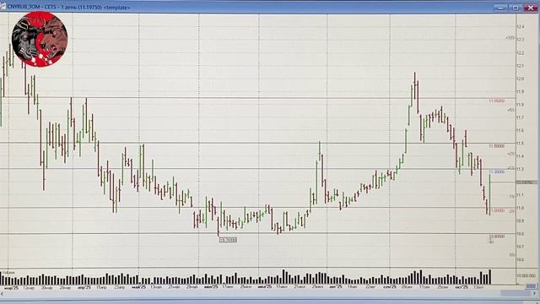Click the 10.78000 low price callout box
Viewport: 540px width, 304px height.
pos(228,240)
